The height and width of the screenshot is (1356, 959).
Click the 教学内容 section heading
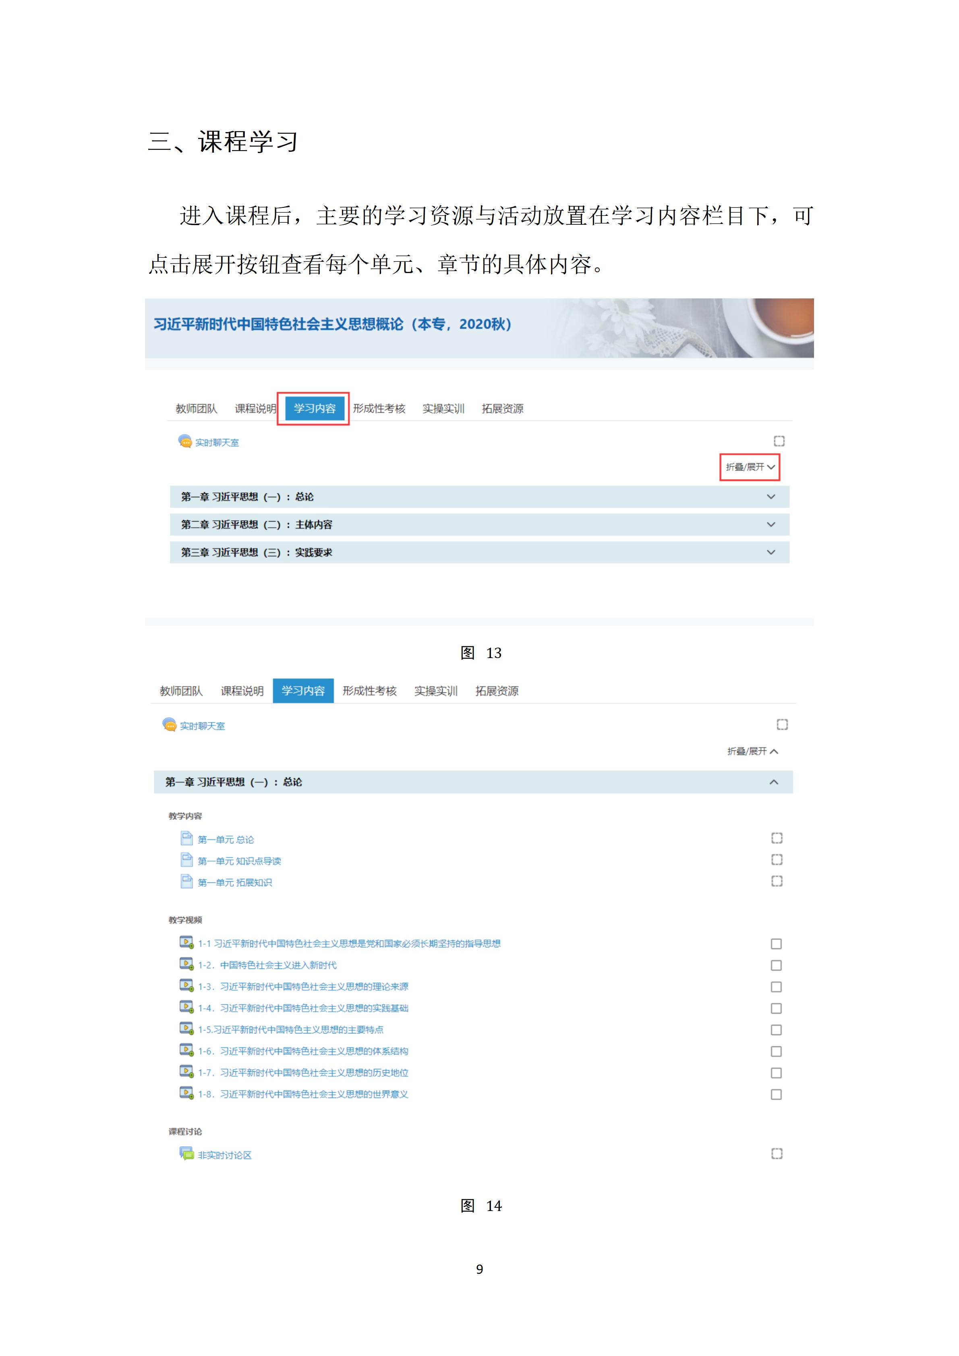(185, 816)
